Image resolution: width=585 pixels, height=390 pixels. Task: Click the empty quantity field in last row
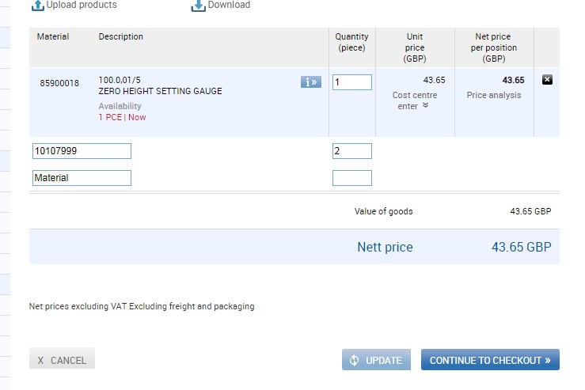point(352,178)
